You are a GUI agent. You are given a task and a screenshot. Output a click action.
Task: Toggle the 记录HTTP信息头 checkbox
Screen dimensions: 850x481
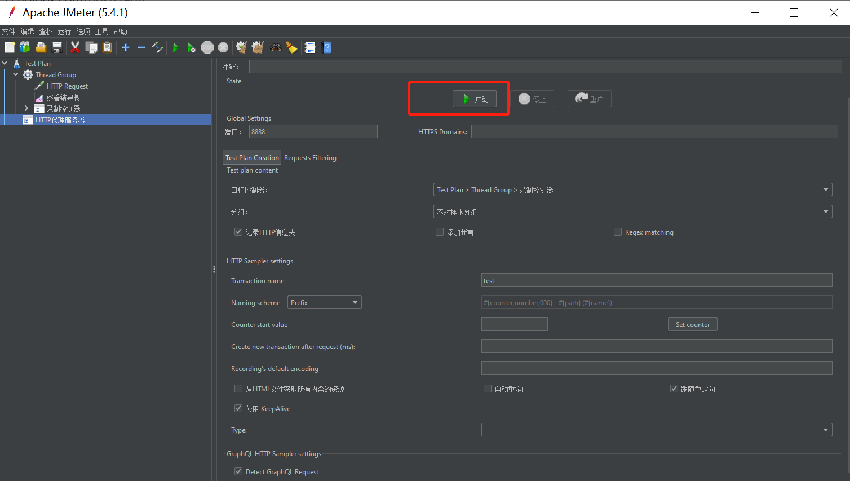click(238, 232)
